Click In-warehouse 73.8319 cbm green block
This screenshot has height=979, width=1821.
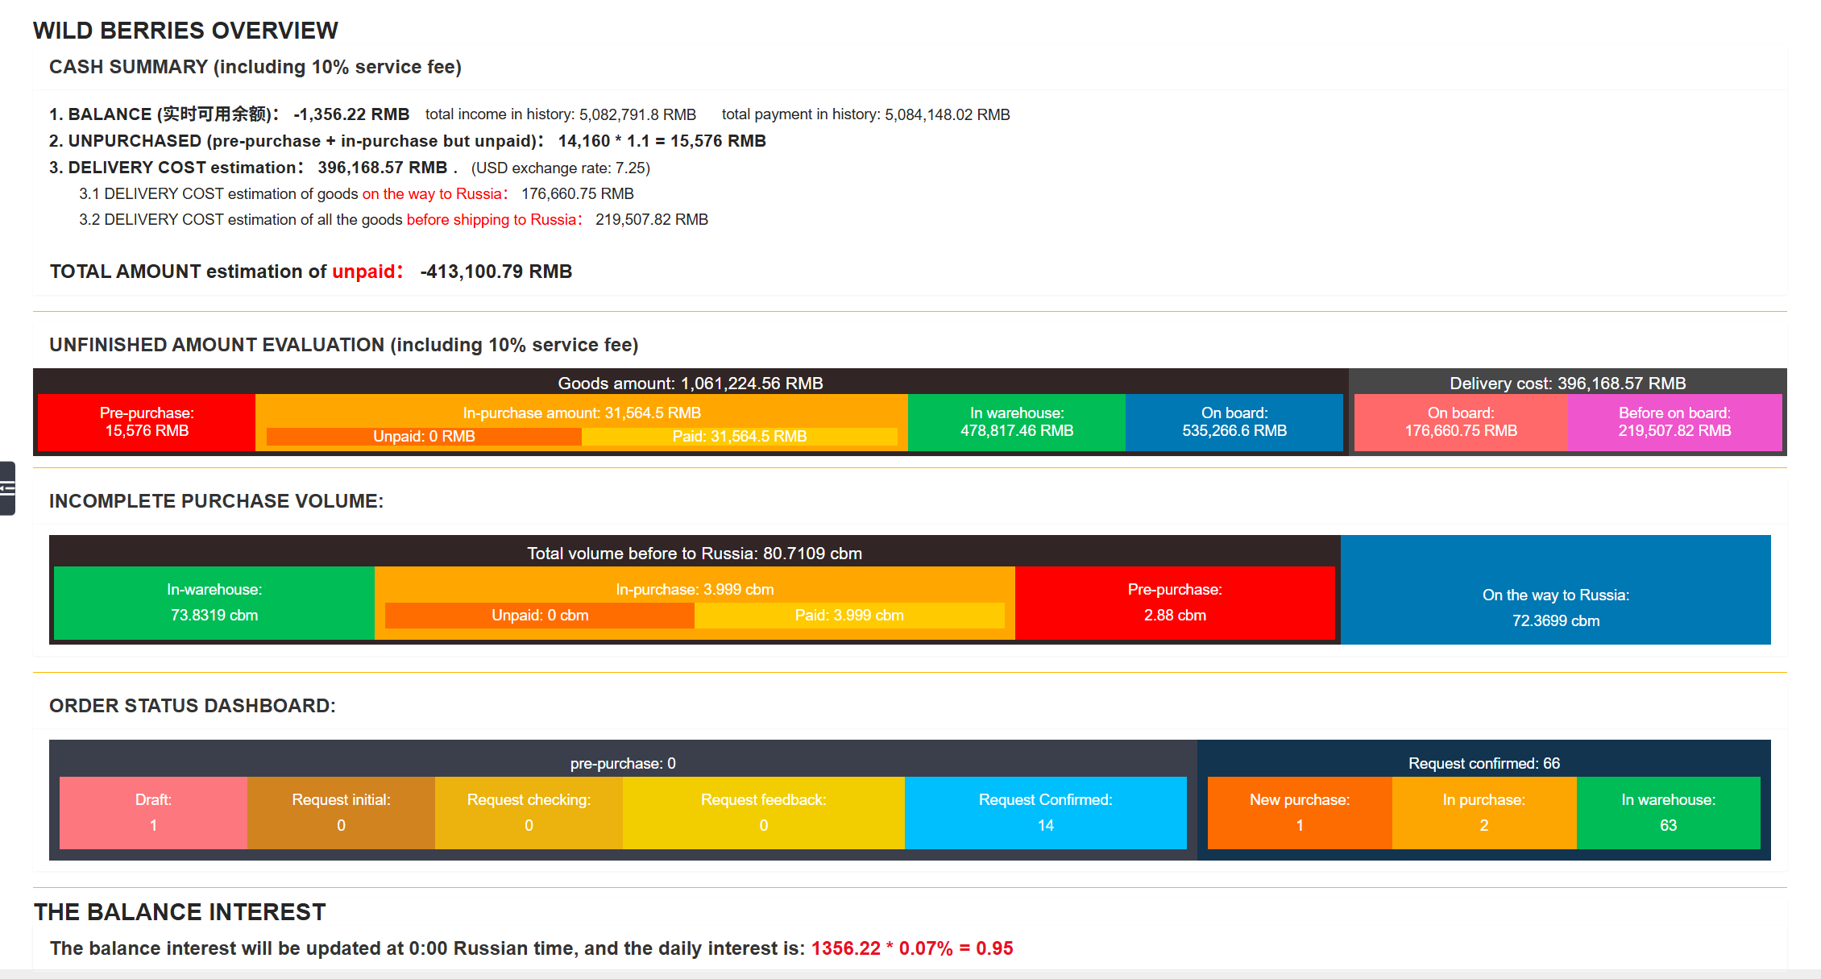coord(214,603)
